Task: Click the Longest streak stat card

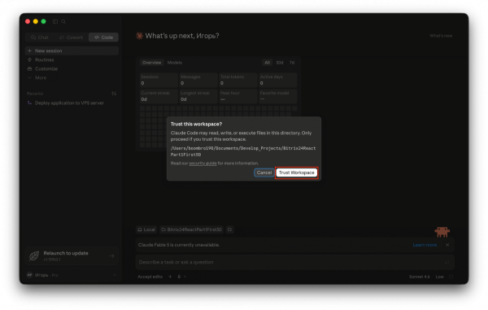Action: 198,96
